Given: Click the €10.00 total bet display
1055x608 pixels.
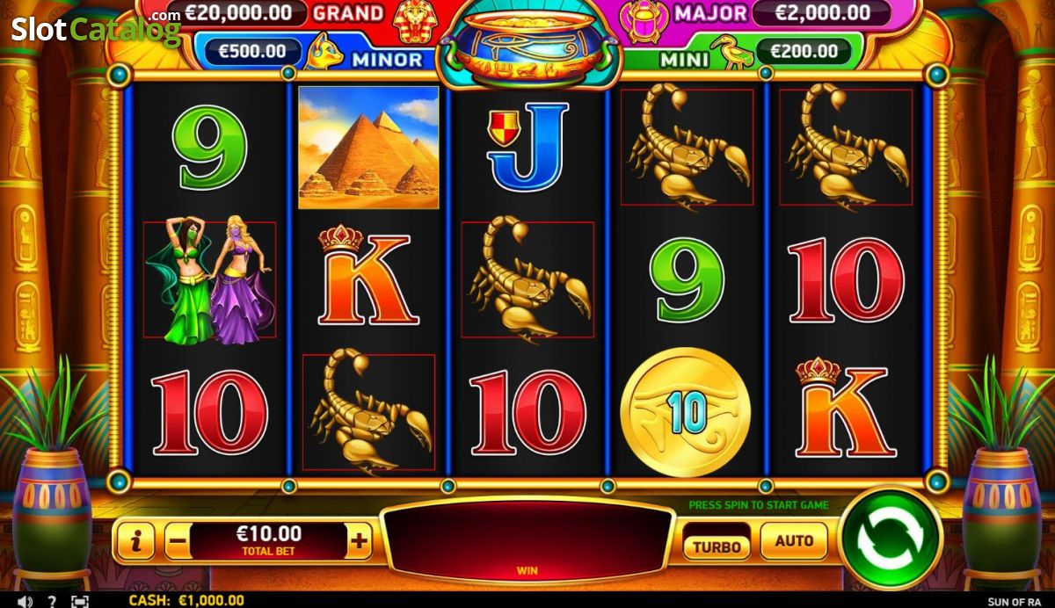Looking at the screenshot, I should pyautogui.click(x=268, y=541).
